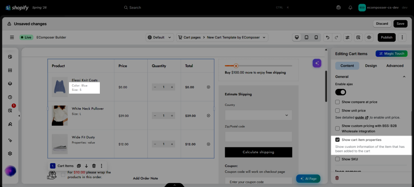Open the Country select dropdown
Screen dimensions: 414x187
click(x=258, y=115)
